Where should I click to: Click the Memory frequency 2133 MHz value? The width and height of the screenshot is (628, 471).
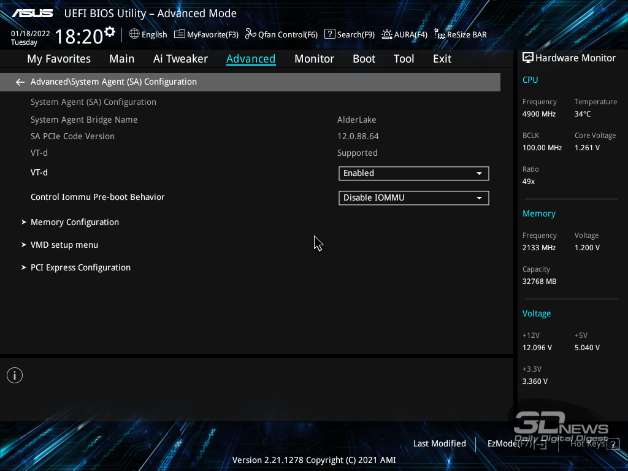click(x=539, y=248)
